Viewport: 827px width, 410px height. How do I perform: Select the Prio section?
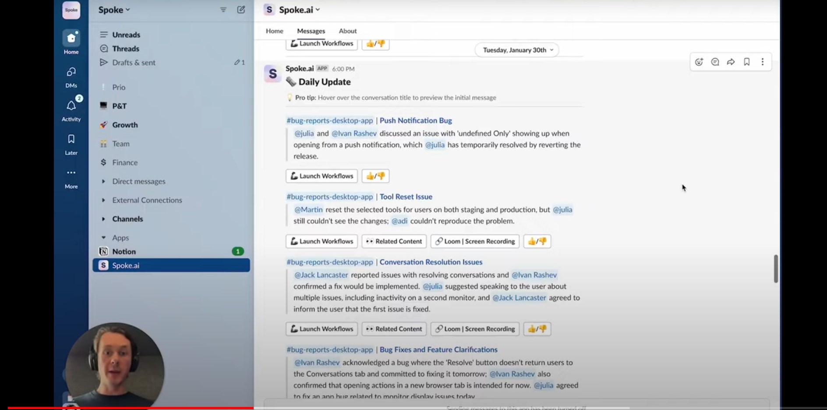pos(119,87)
